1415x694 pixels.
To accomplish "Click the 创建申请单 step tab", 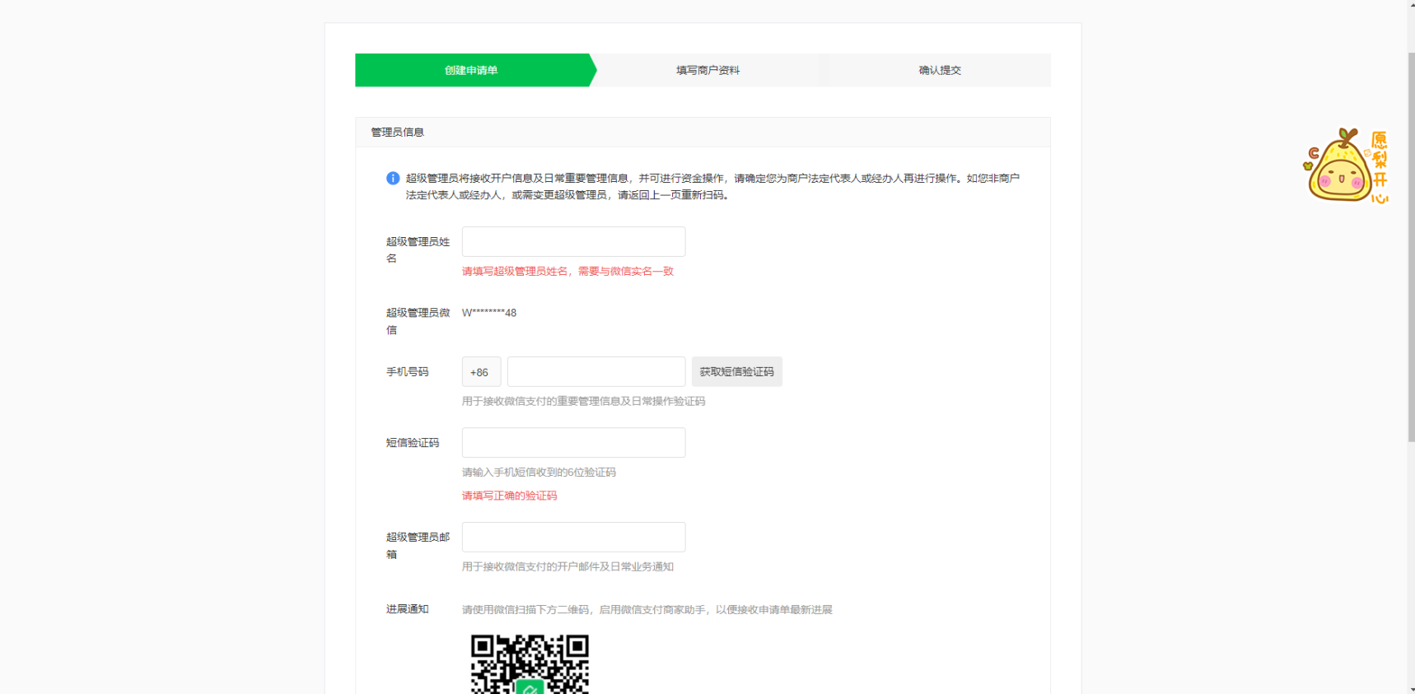I will click(x=471, y=70).
